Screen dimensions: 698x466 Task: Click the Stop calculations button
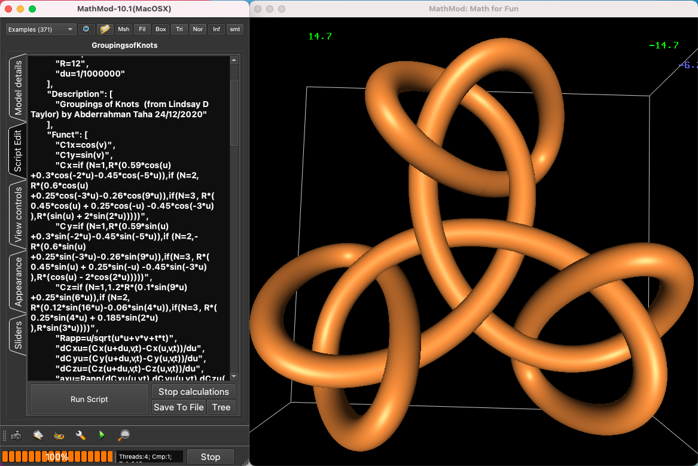point(193,392)
